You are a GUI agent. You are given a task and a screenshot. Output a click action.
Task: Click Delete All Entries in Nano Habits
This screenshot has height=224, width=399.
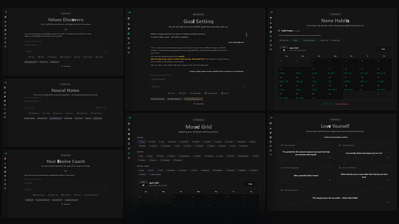341,103
